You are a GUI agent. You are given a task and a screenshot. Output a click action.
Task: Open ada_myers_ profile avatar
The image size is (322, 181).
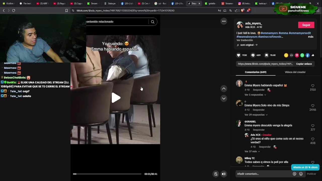coord(240,25)
